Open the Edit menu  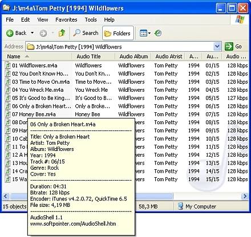25,19
